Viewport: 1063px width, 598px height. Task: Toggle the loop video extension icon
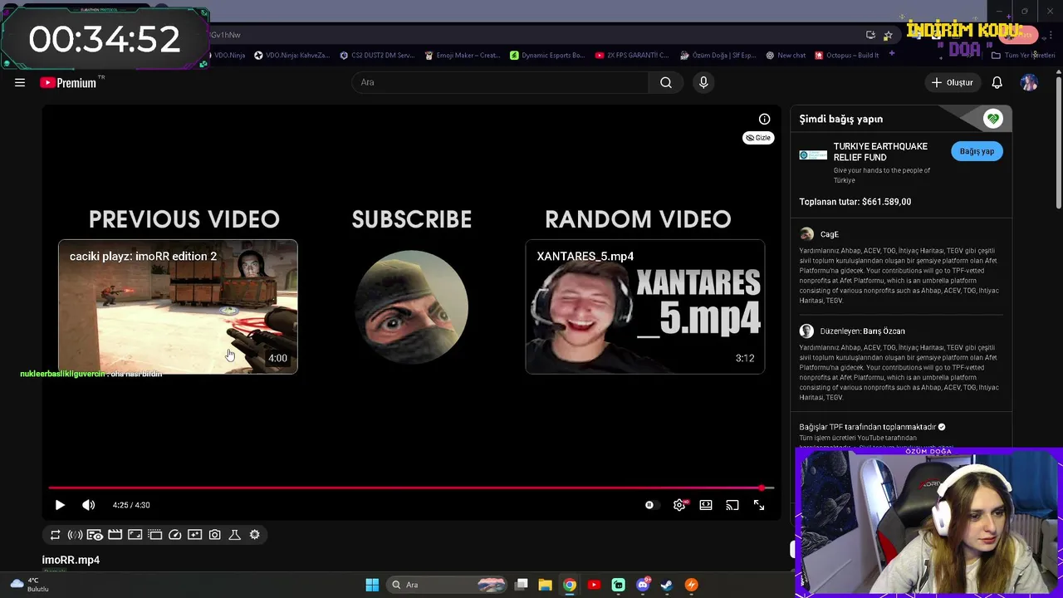click(56, 535)
